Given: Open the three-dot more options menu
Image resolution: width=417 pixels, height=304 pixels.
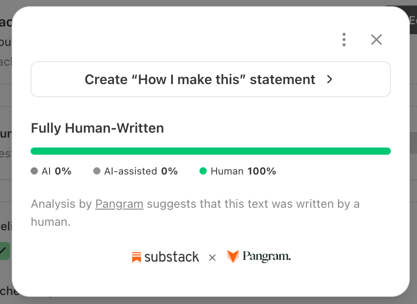Looking at the screenshot, I should coord(344,40).
